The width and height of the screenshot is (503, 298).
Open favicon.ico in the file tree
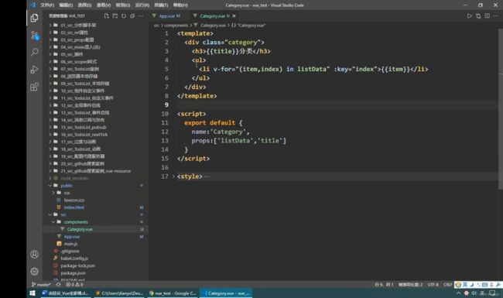74,200
